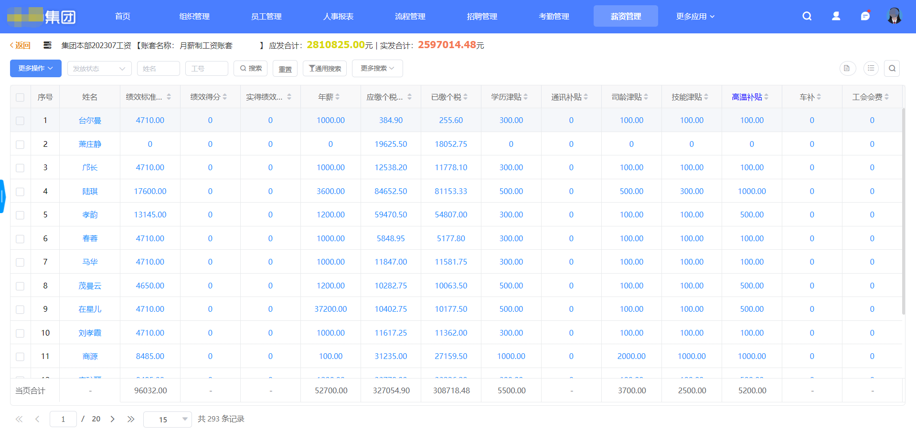
Task: Sort by 已缴个税 column arrows
Action: pyautogui.click(x=466, y=97)
